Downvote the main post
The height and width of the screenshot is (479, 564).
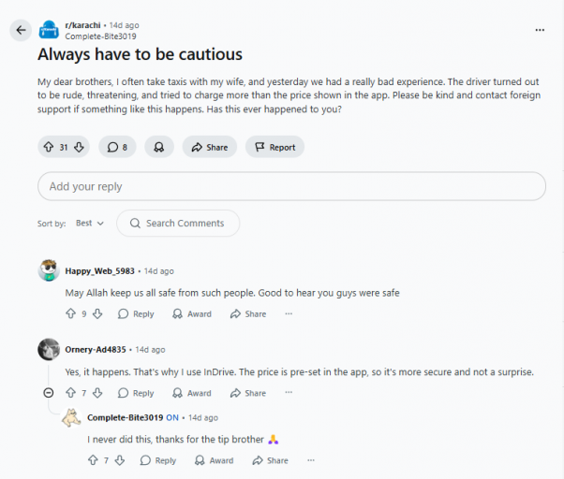(80, 147)
